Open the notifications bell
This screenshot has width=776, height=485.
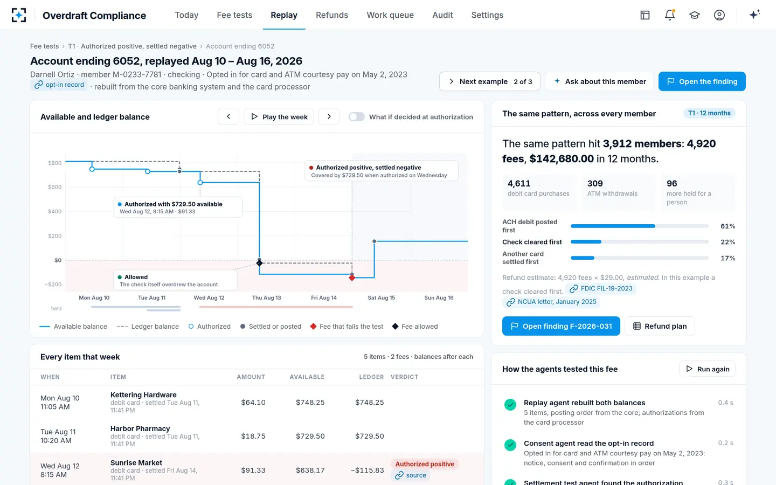point(670,15)
